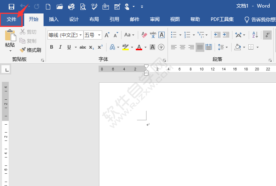Image resolution: width=276 pixels, height=186 pixels.
Task: Click the bullet list icon
Action: (173, 35)
